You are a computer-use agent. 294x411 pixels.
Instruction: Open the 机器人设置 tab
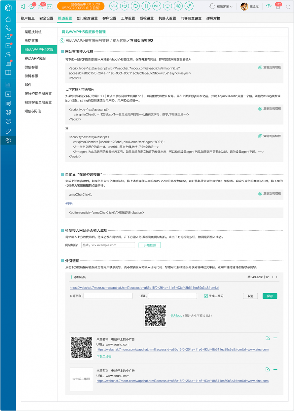pyautogui.click(x=167, y=19)
